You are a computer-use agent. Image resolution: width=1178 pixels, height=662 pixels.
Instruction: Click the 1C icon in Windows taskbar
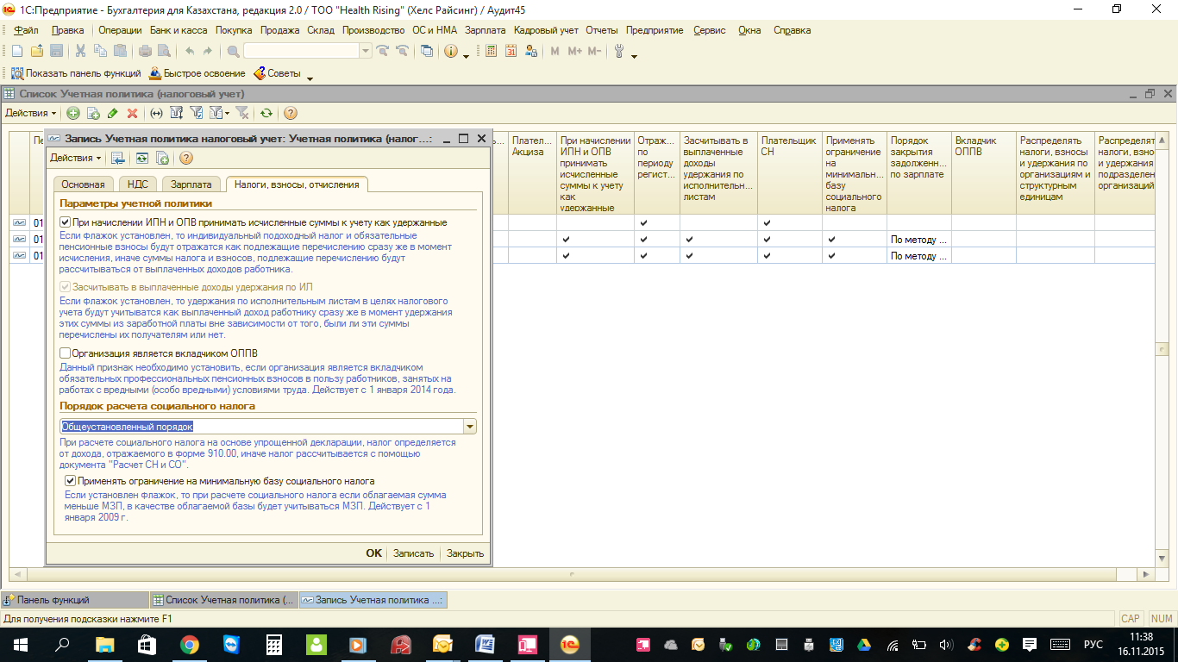[x=569, y=644]
